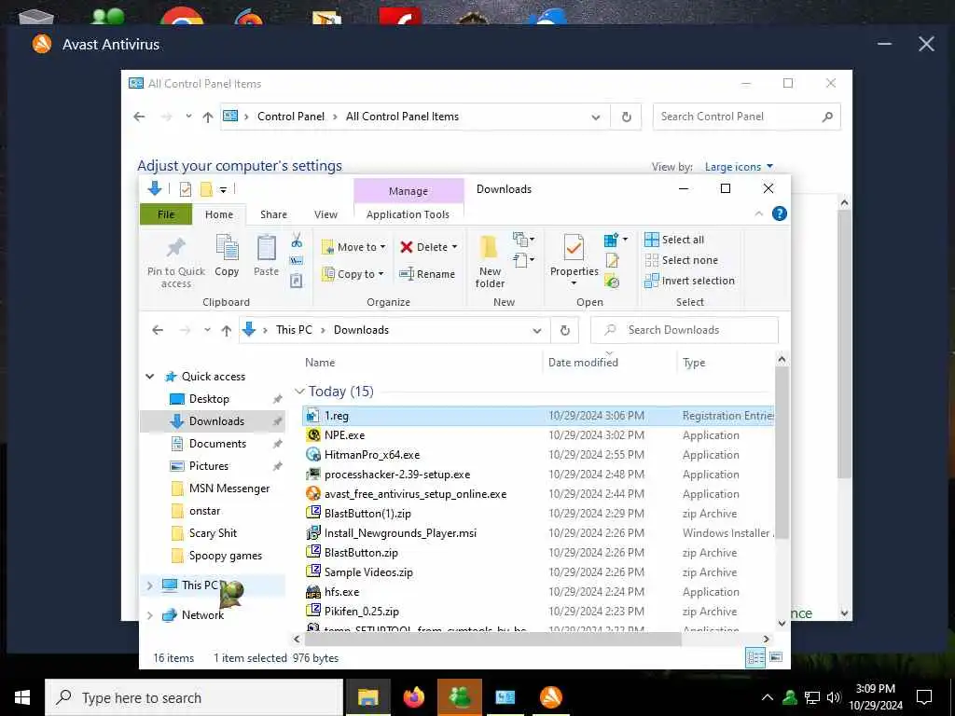Collapse the ribbon with chevron
This screenshot has height=716, width=955.
click(758, 213)
